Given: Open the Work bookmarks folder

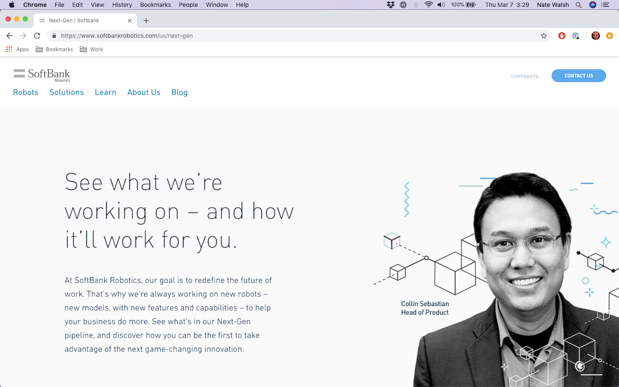Looking at the screenshot, I should click(91, 49).
